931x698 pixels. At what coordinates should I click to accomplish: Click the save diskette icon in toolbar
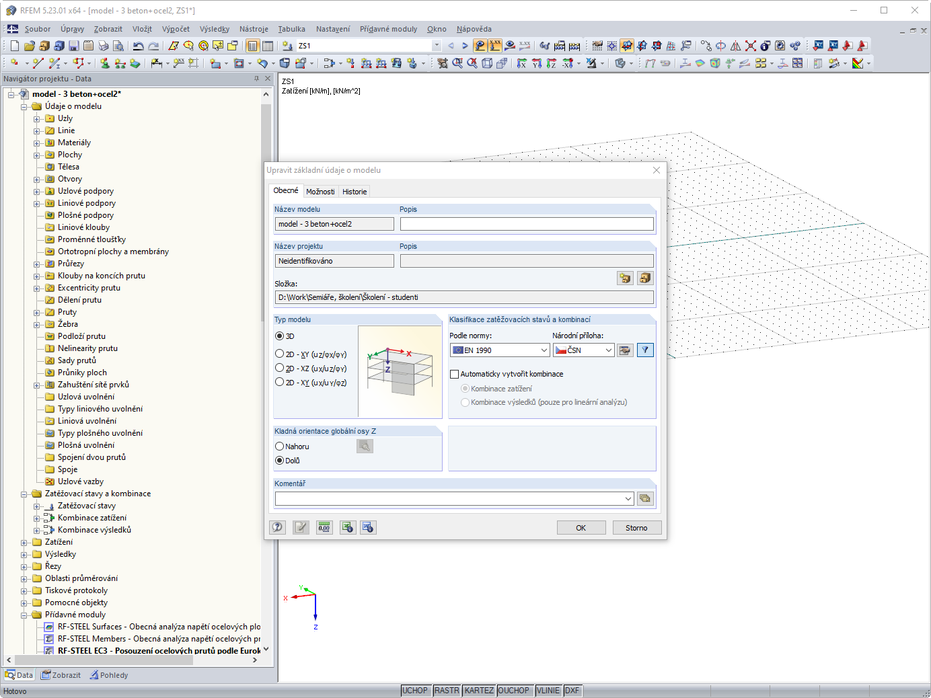pyautogui.click(x=74, y=46)
